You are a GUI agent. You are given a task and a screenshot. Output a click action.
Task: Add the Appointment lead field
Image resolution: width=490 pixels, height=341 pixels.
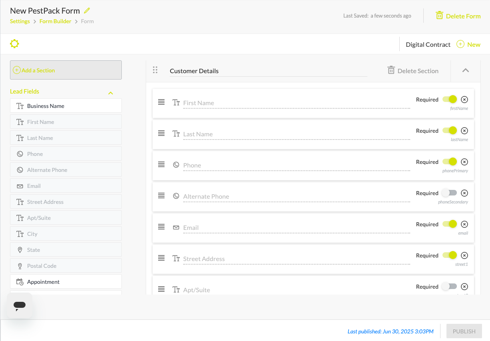(x=66, y=282)
